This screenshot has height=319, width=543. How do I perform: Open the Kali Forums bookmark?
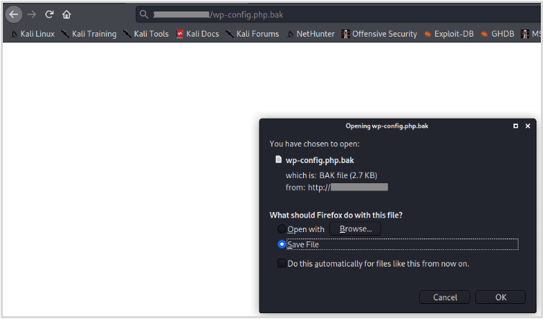[253, 34]
